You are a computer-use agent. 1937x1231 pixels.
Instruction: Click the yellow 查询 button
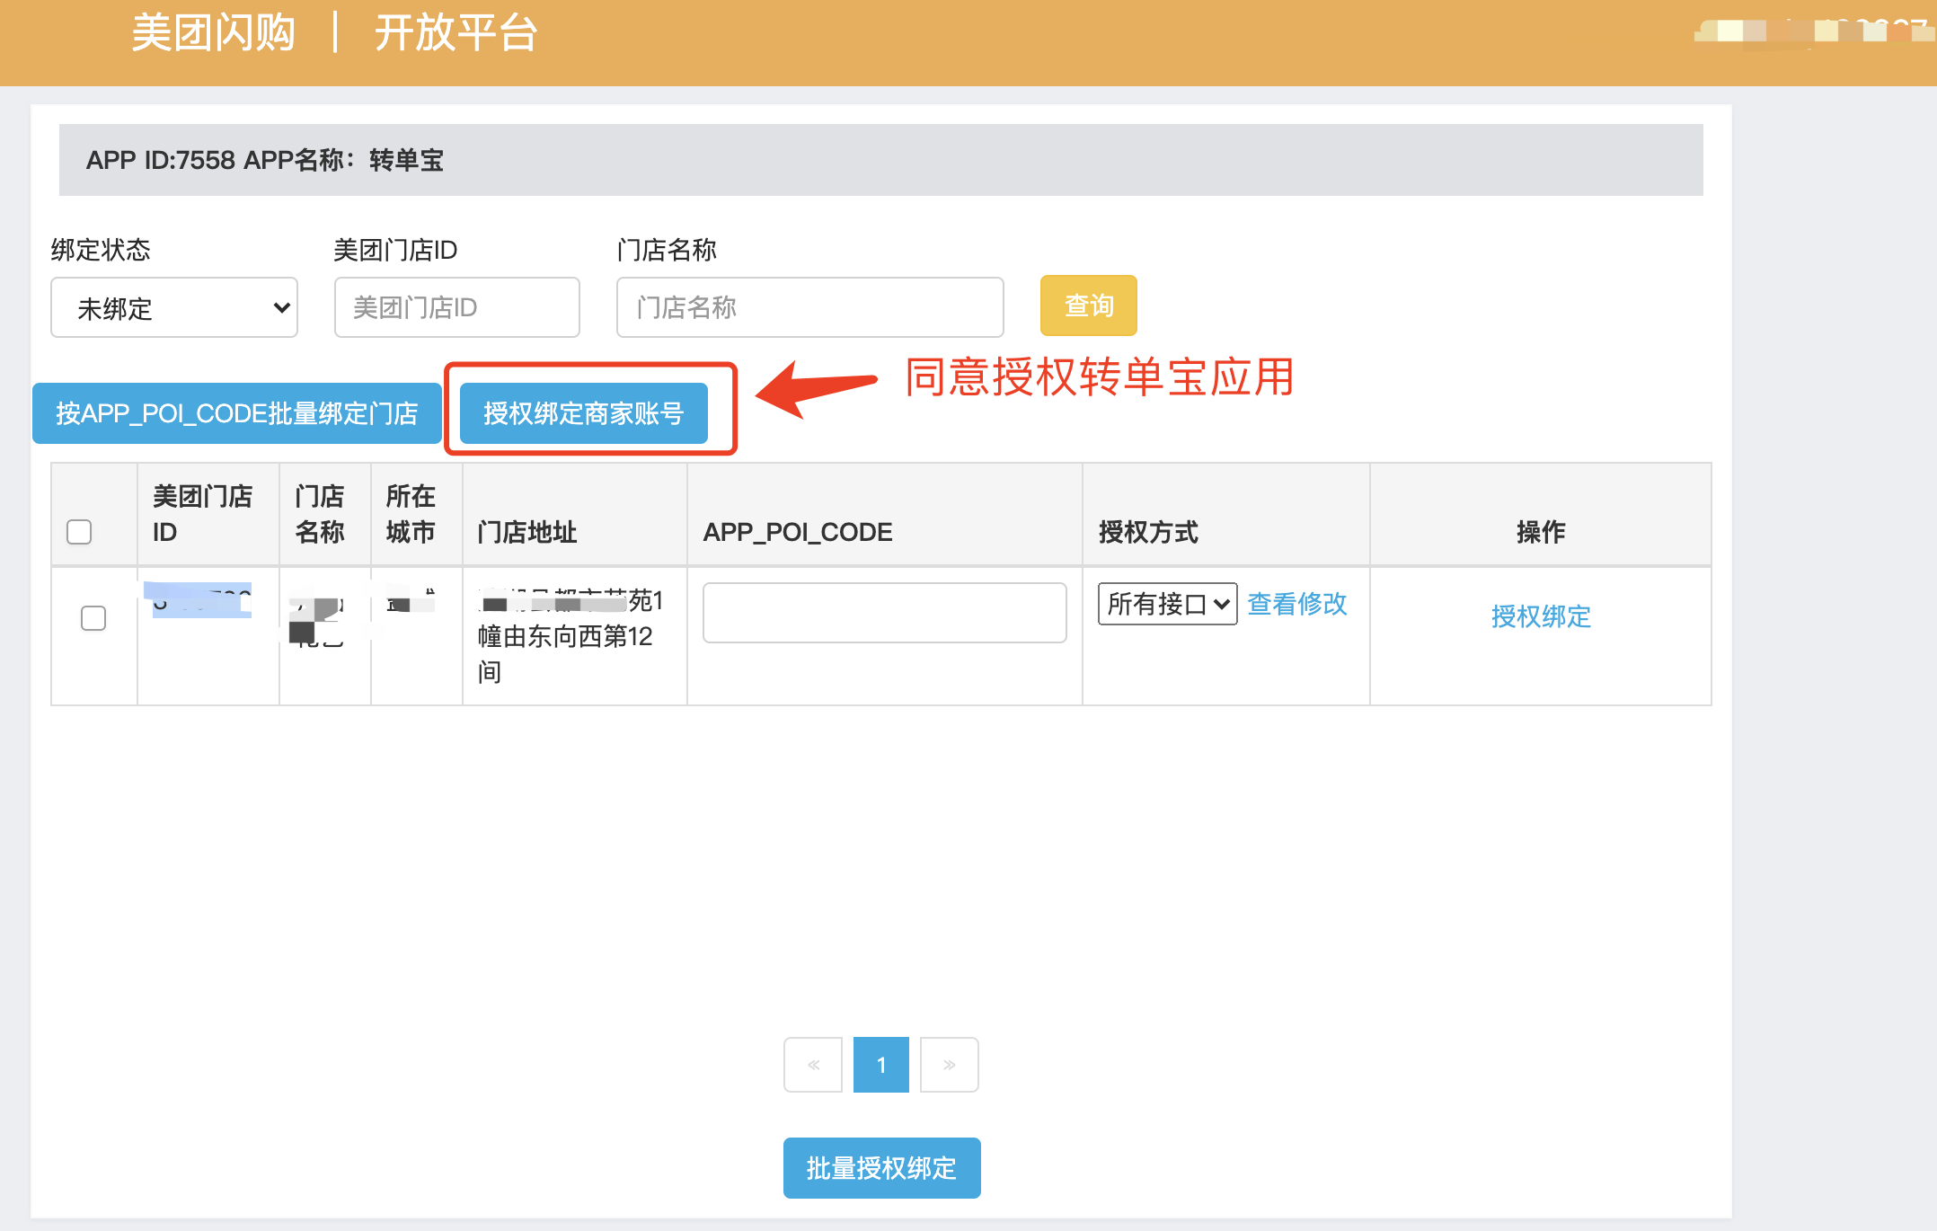1089,306
